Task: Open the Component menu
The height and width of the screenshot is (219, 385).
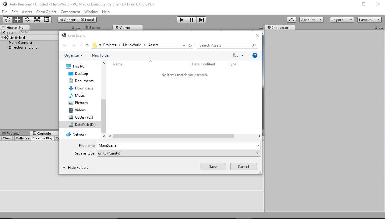Action: pyautogui.click(x=70, y=12)
